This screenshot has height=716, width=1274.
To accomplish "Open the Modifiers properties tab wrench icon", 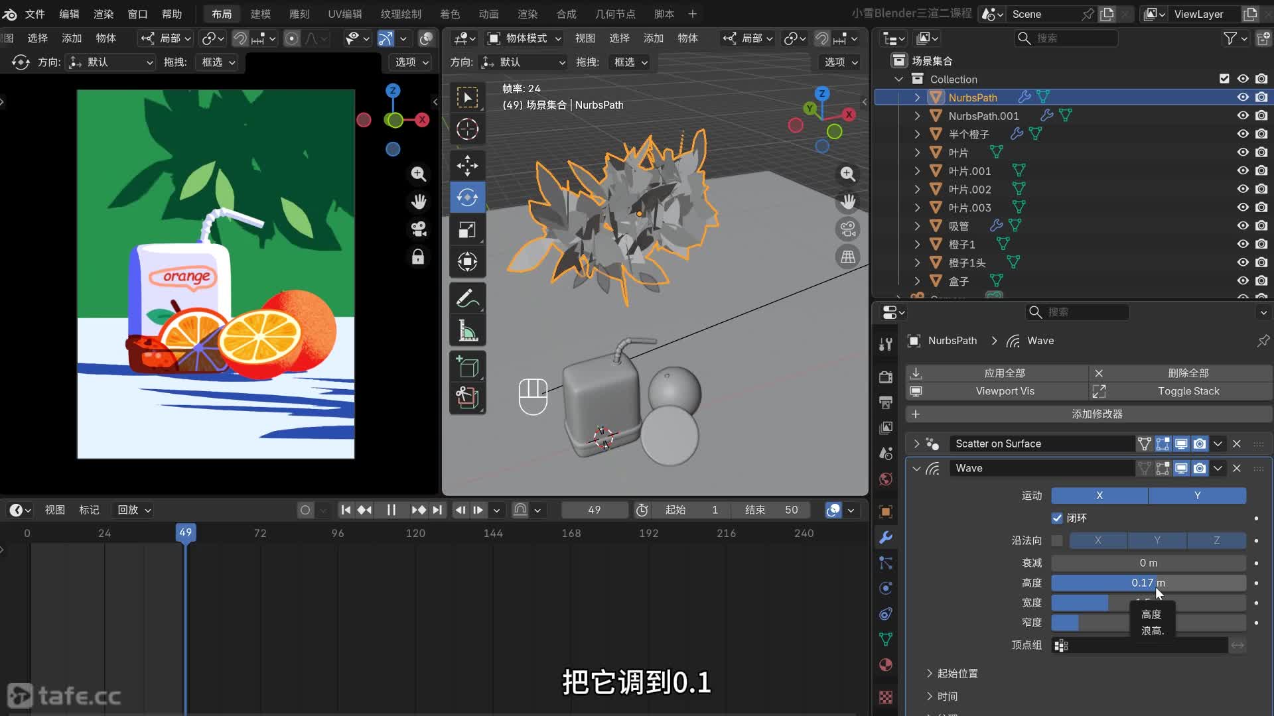I will (x=886, y=538).
